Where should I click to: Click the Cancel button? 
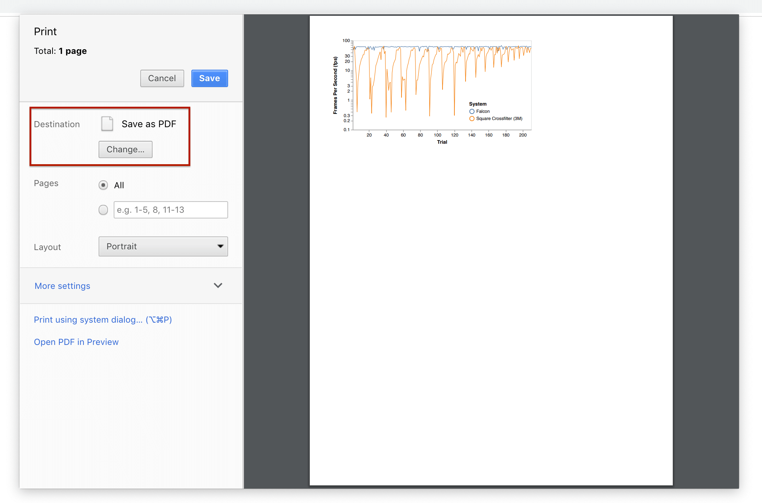click(162, 78)
